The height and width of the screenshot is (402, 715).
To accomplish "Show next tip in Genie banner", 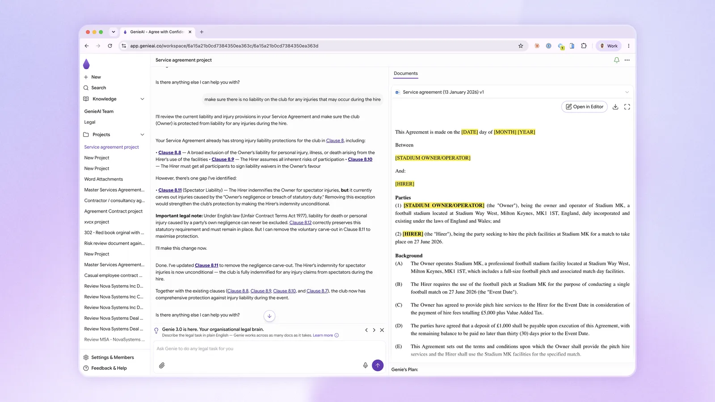I will [374, 330].
